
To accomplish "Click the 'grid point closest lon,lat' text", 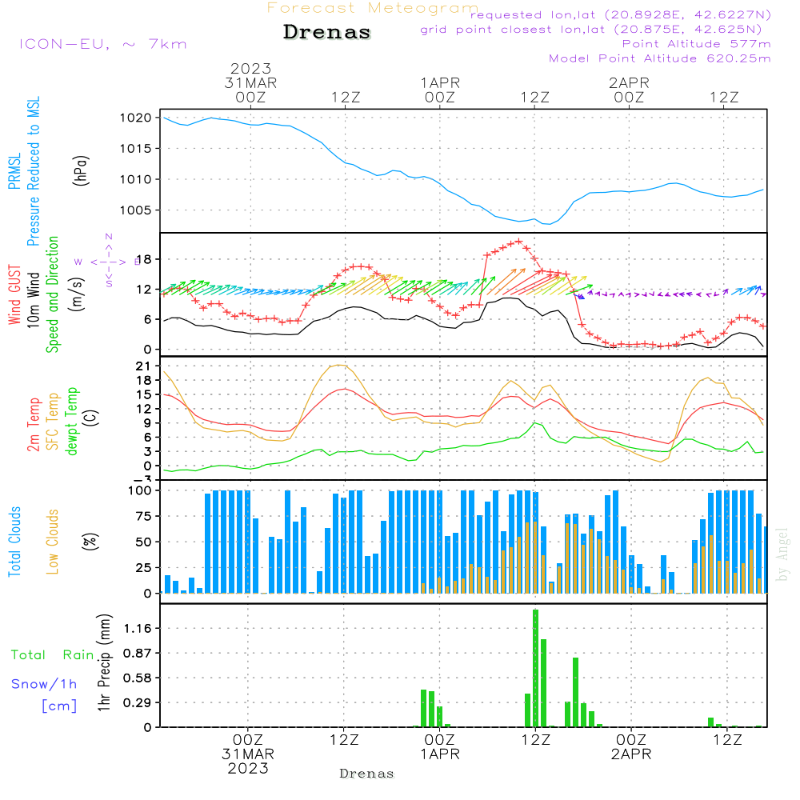I will (591, 30).
